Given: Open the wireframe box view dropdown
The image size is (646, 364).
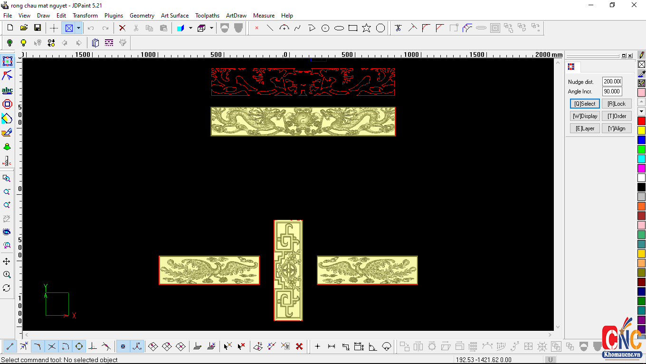Looking at the screenshot, I should (x=211, y=28).
